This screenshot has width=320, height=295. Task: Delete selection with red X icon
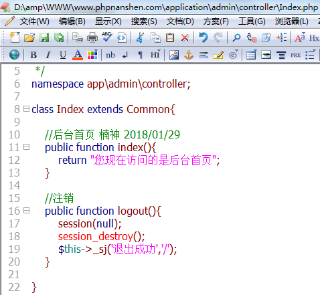pos(185,37)
